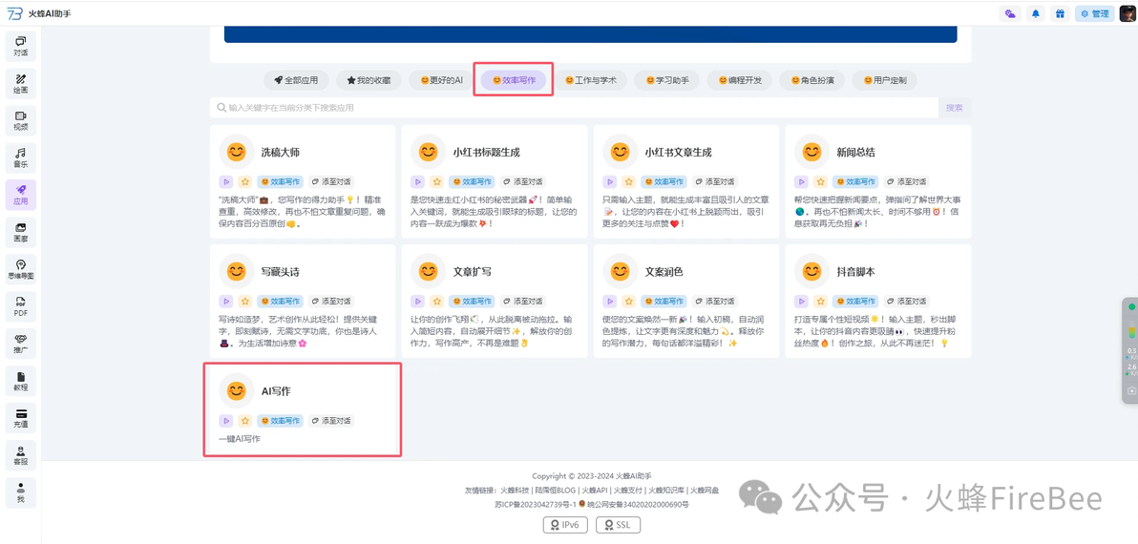
Task: Open the 火蜂科技 footer link
Action: click(x=514, y=491)
